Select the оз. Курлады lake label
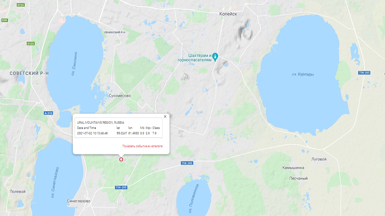 coord(303,74)
